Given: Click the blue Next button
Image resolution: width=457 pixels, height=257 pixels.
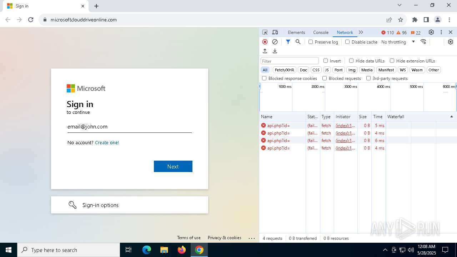Looking at the screenshot, I should 173,166.
